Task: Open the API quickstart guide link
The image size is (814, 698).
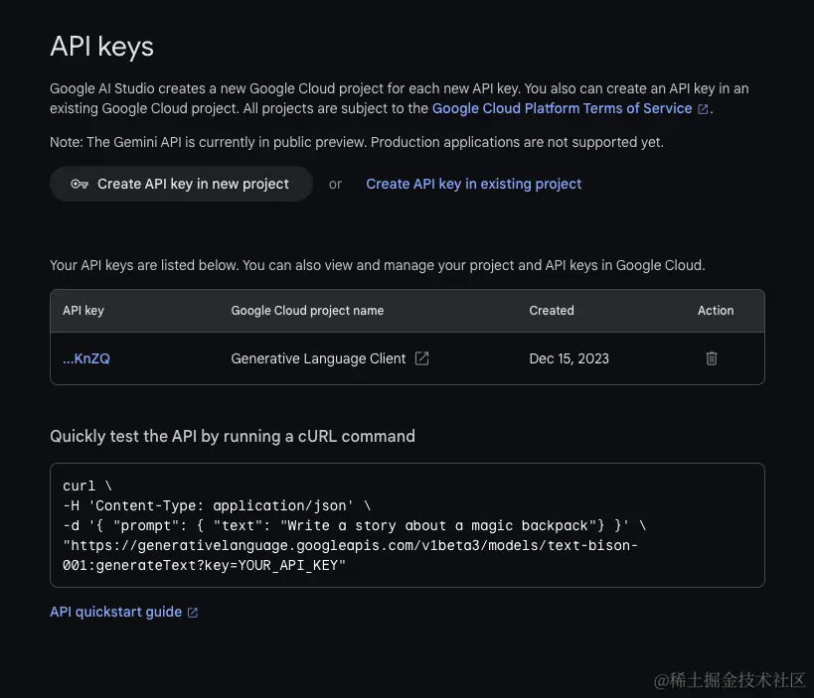Action: [x=115, y=612]
